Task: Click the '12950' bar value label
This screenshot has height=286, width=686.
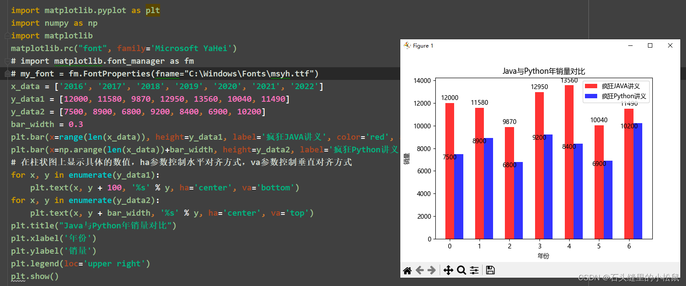Action: (539, 87)
